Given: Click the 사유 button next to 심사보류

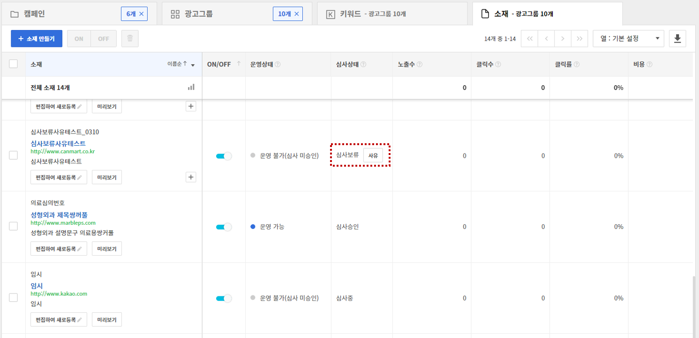Looking at the screenshot, I should 373,155.
